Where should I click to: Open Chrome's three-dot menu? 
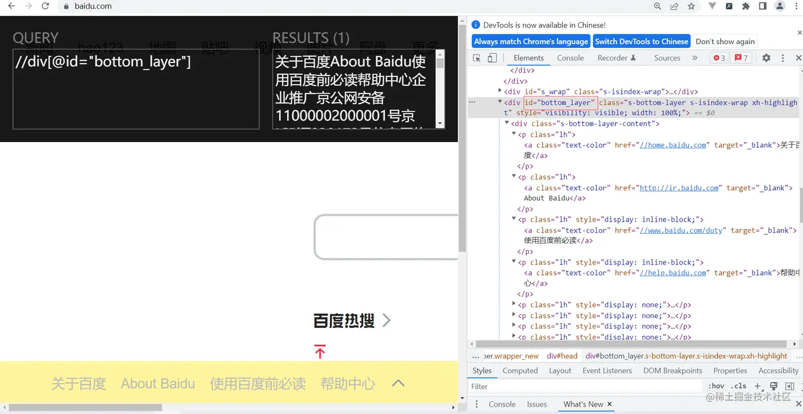796,6
